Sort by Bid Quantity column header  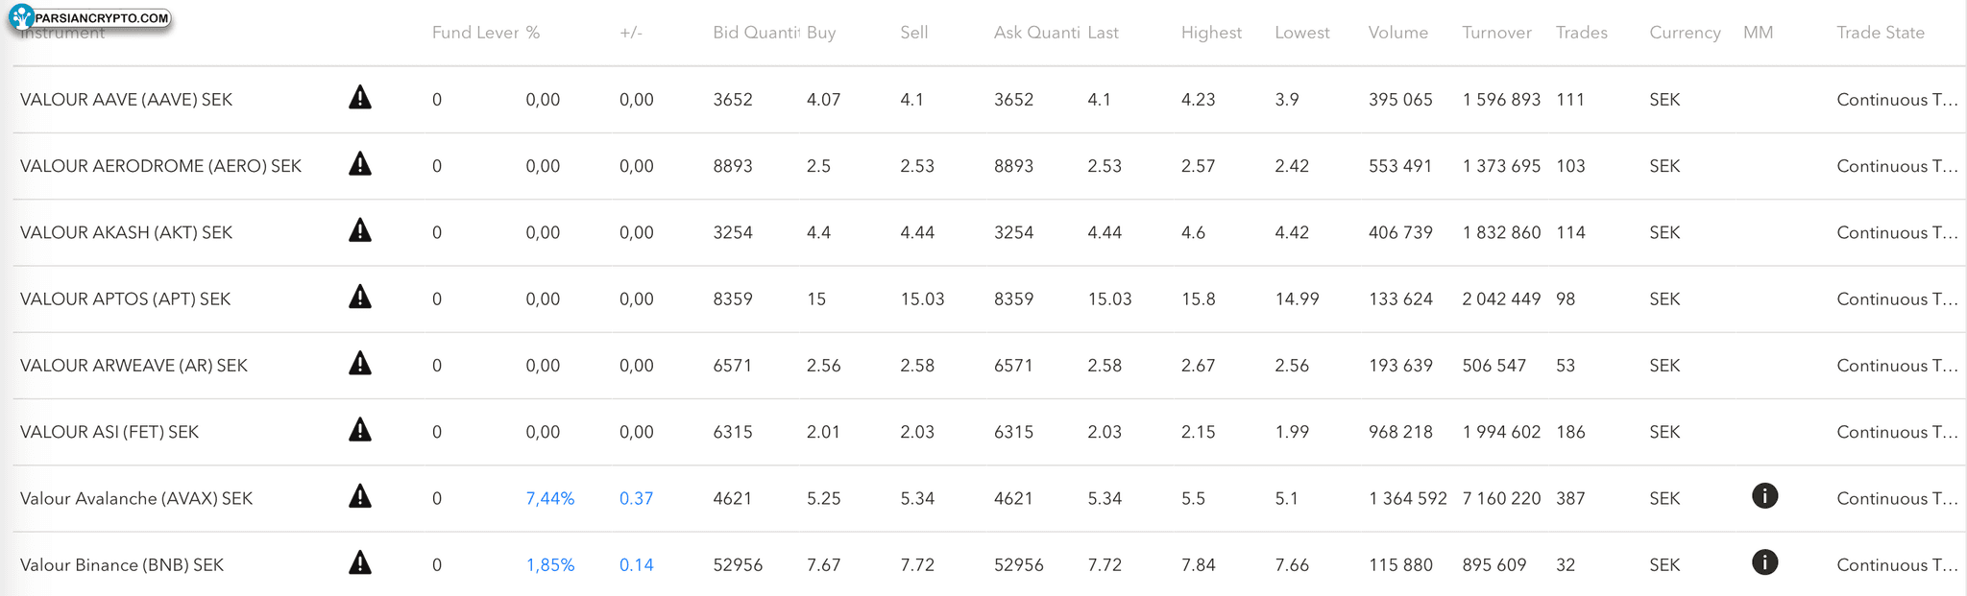pos(755,33)
